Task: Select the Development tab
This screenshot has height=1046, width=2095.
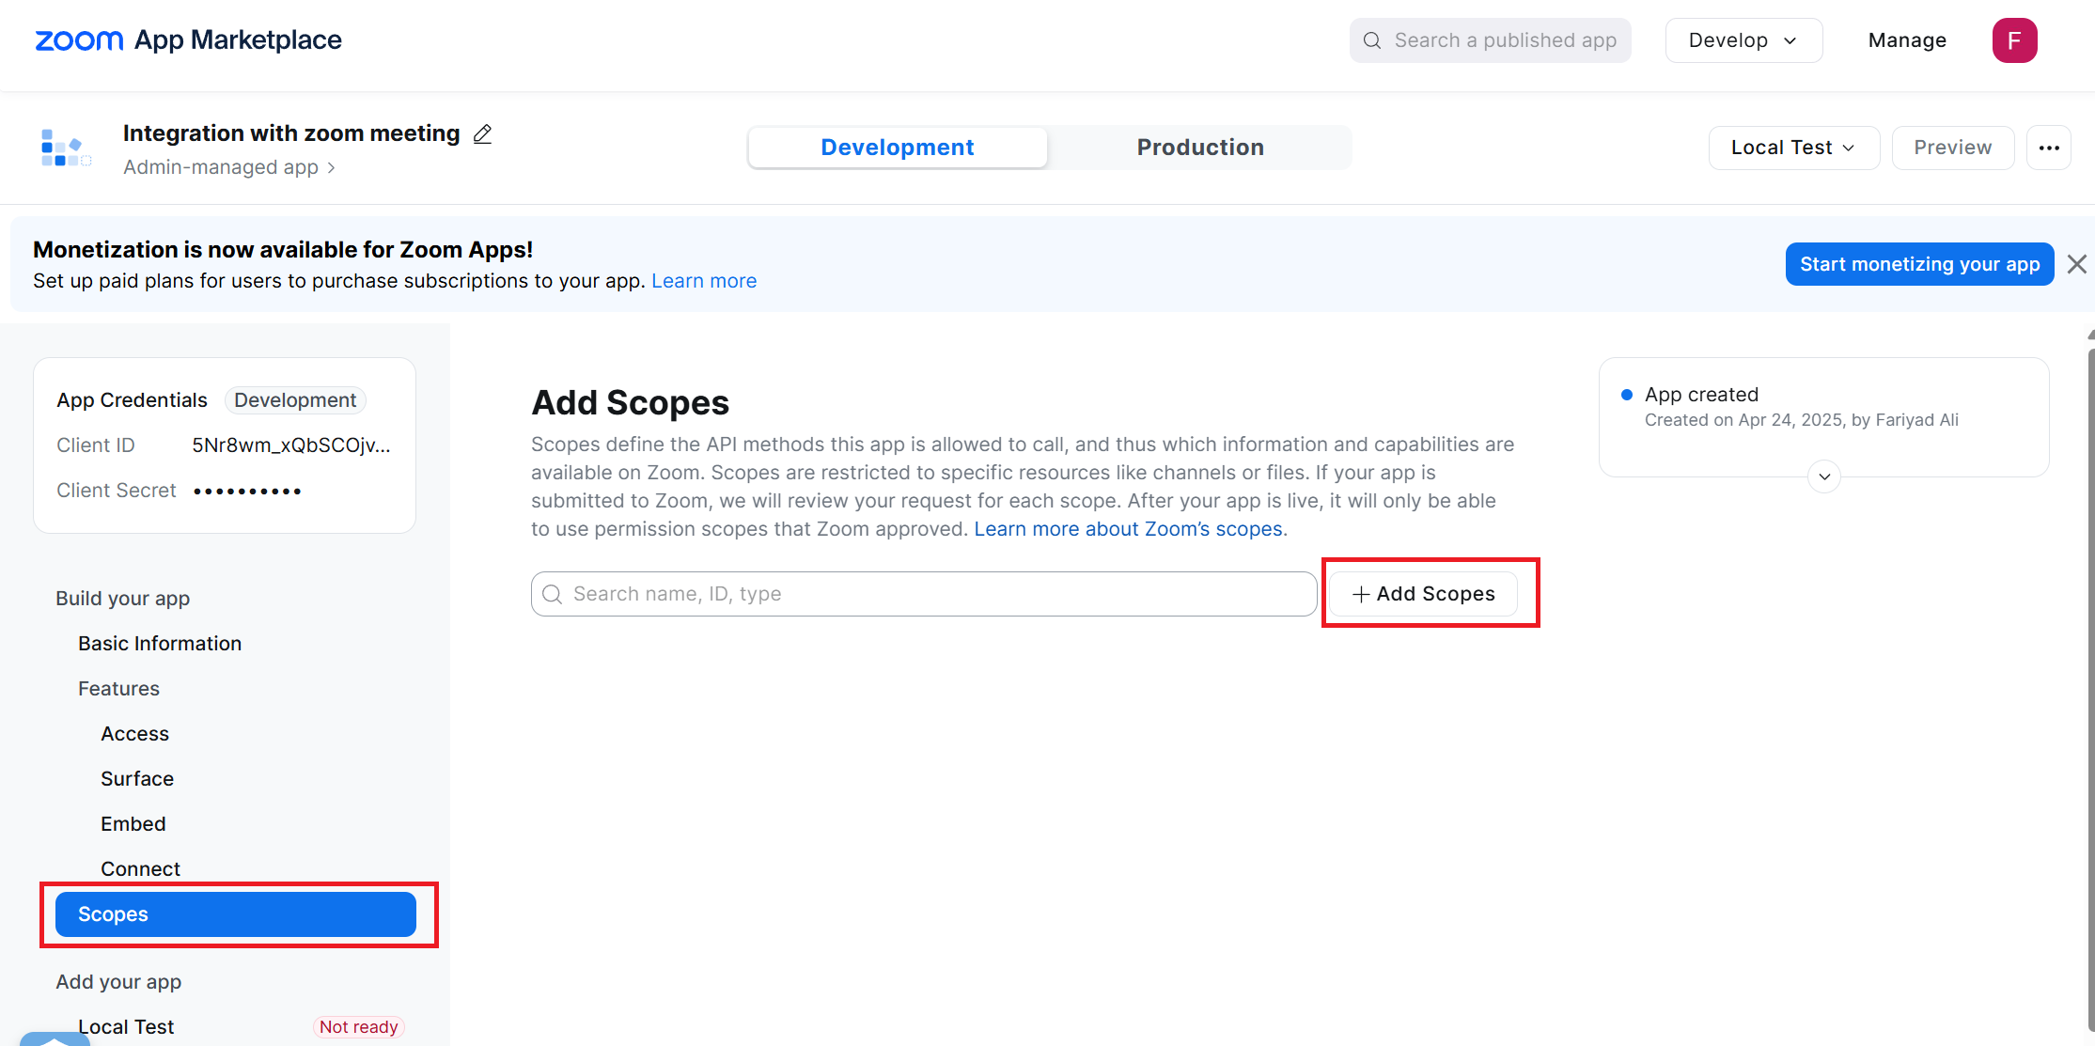Action: coord(898,148)
